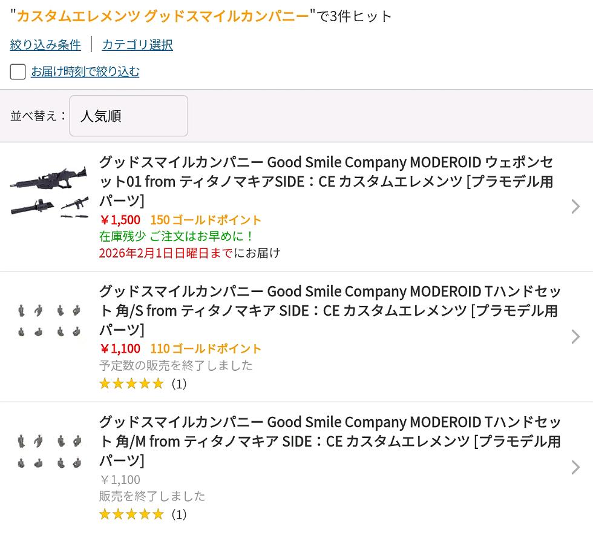Click the 110ゴールドポイント label
The image size is (593, 538).
[206, 349]
